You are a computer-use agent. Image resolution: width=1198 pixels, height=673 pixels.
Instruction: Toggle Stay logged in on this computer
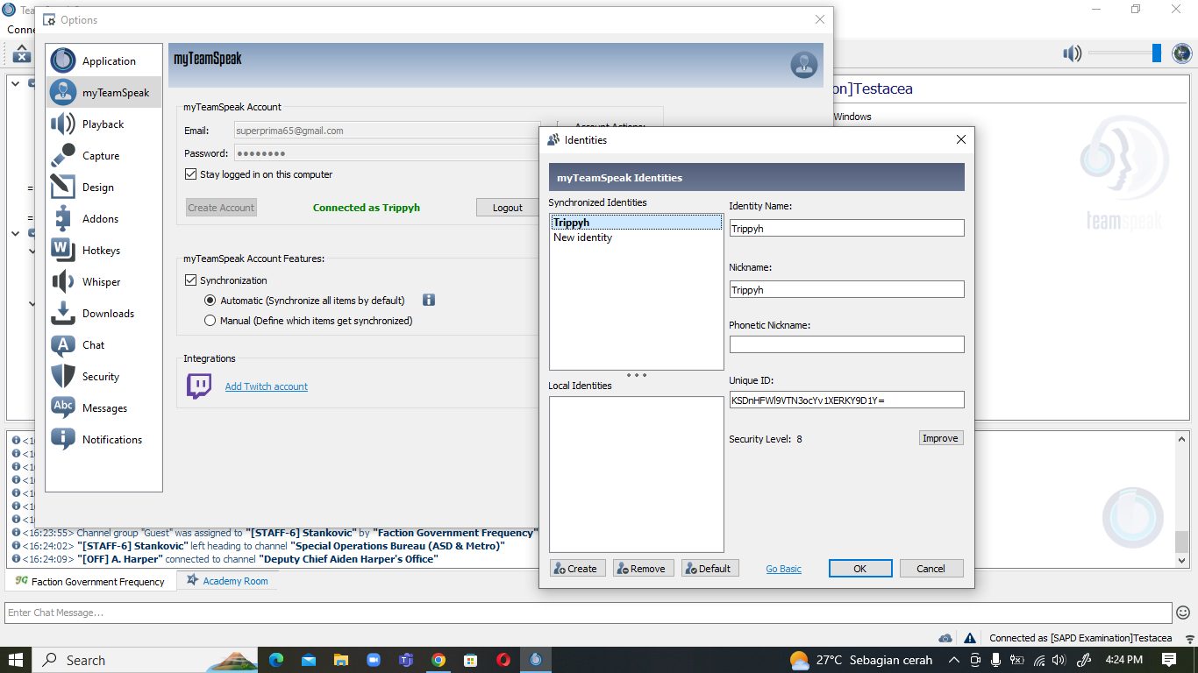190,174
